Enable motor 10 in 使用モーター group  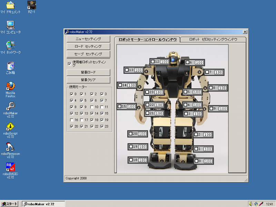click(x=92, y=107)
